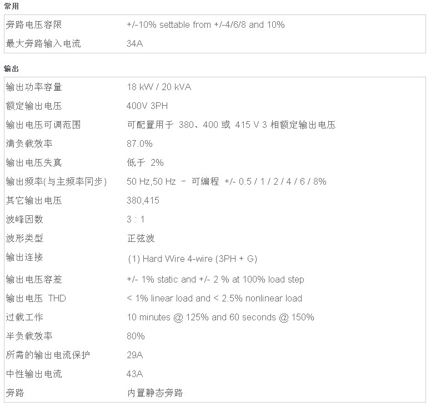
Task: Click the 输出频率(与主频率同步) label
Action: click(x=56, y=181)
